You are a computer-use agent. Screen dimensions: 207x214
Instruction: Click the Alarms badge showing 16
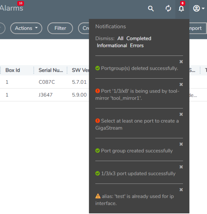pyautogui.click(x=21, y=3)
